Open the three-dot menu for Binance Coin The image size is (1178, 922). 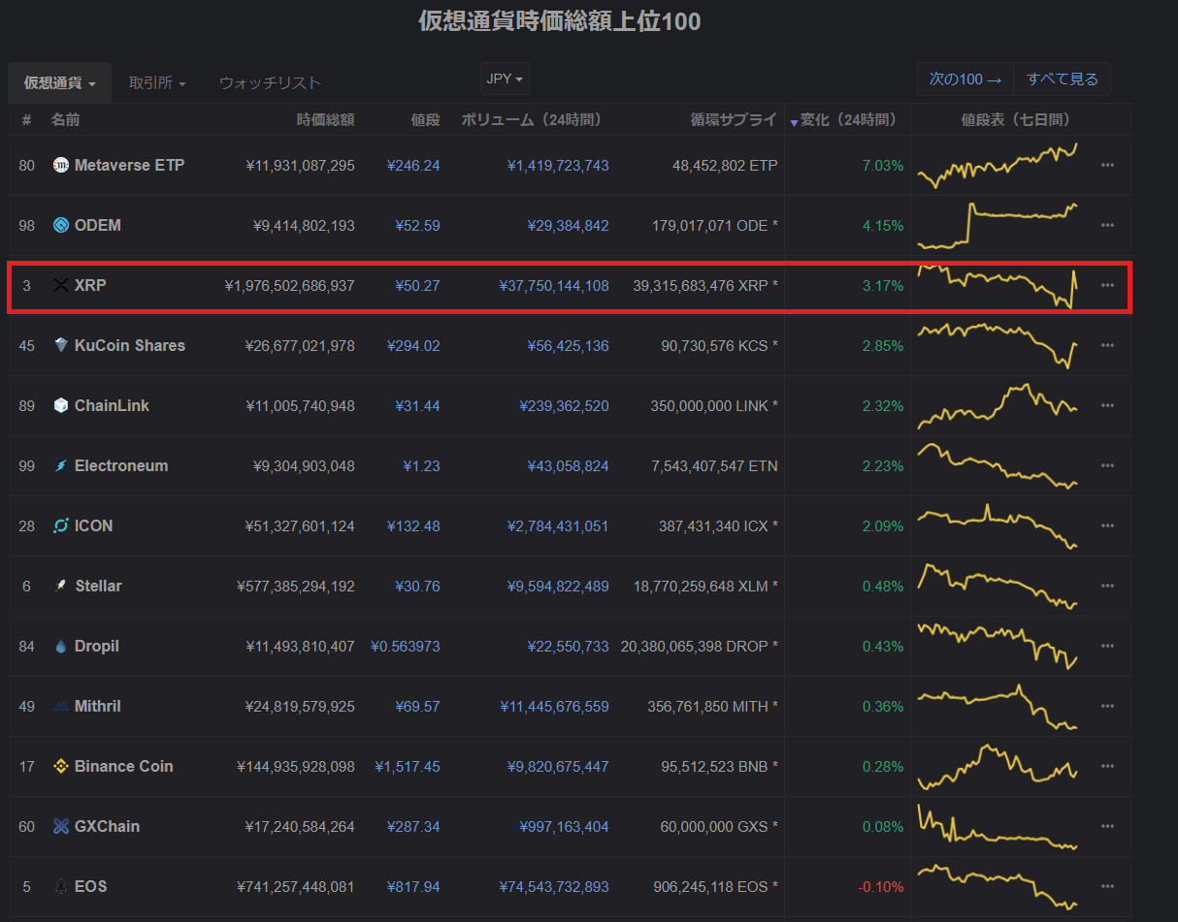[1107, 767]
